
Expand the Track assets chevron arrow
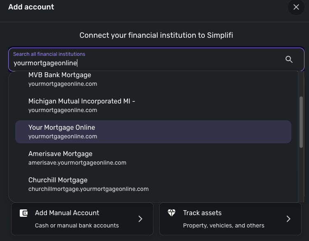[x=288, y=219]
